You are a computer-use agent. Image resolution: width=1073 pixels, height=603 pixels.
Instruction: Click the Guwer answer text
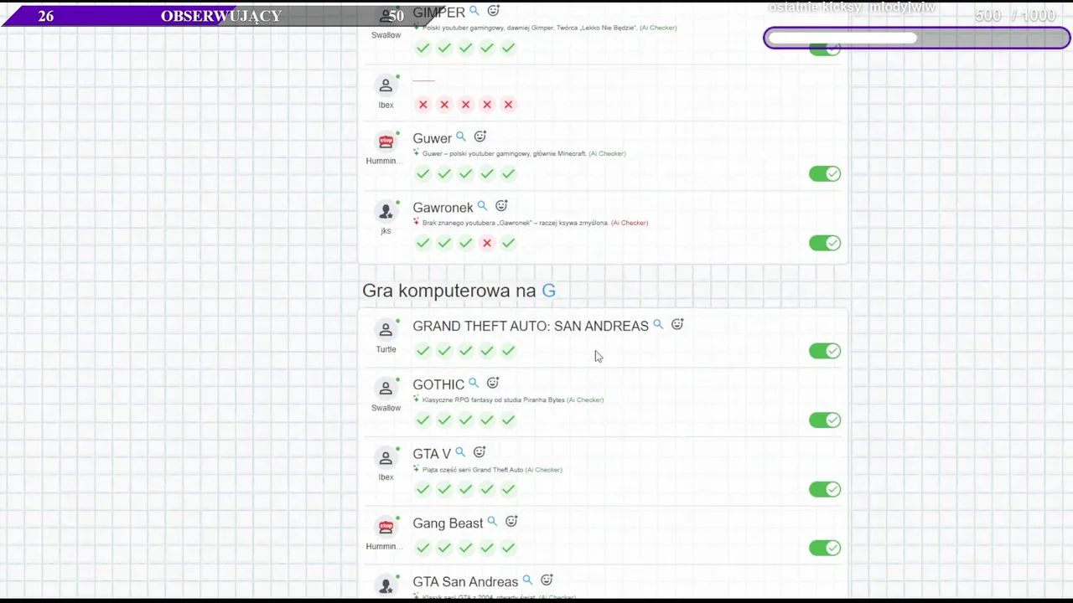tap(432, 138)
